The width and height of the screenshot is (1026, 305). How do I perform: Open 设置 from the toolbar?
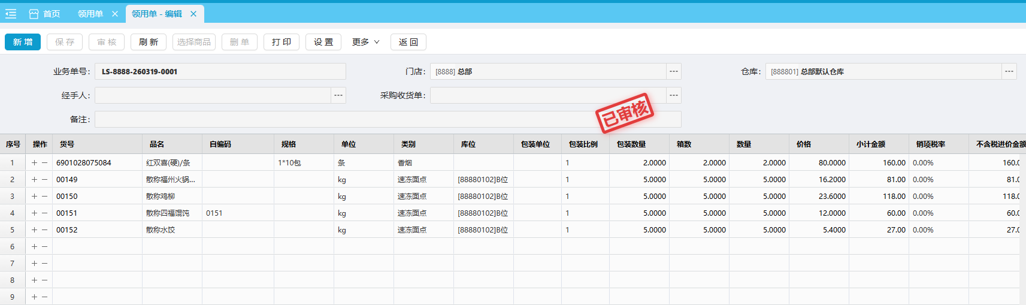click(x=323, y=42)
